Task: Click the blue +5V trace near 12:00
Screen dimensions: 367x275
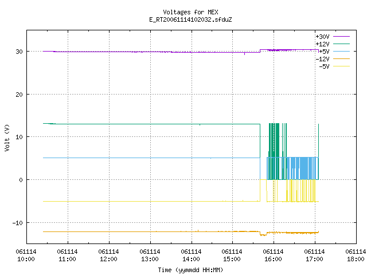Action: point(109,158)
